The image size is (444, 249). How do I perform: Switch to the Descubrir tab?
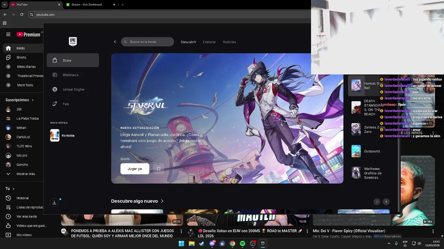click(188, 42)
